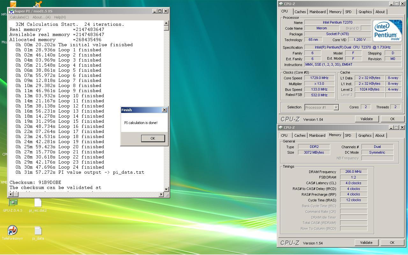Open the GPU-Z.0.4.3 desktop icon

[x=13, y=202]
